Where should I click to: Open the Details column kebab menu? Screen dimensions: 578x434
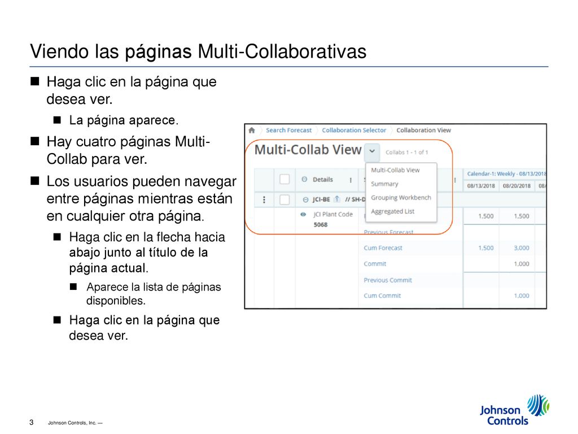(351, 180)
